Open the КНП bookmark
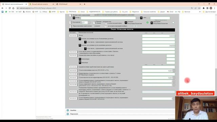The image size is (217, 122). (x=35, y=12)
